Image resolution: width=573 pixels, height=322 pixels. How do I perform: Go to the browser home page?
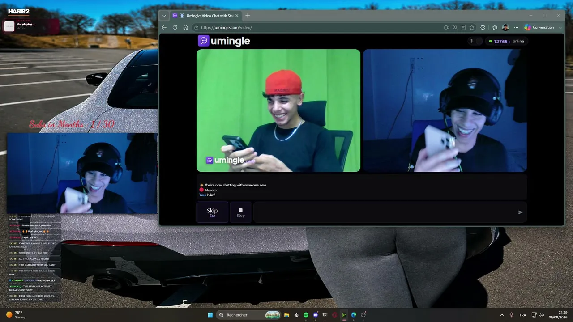coord(185,27)
